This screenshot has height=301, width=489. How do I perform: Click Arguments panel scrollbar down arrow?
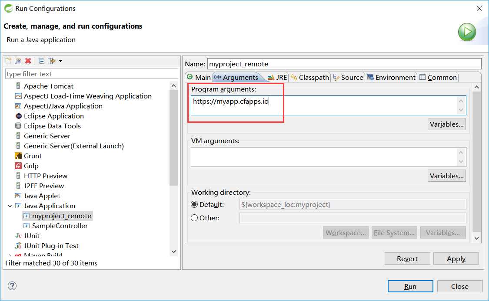click(x=476, y=238)
